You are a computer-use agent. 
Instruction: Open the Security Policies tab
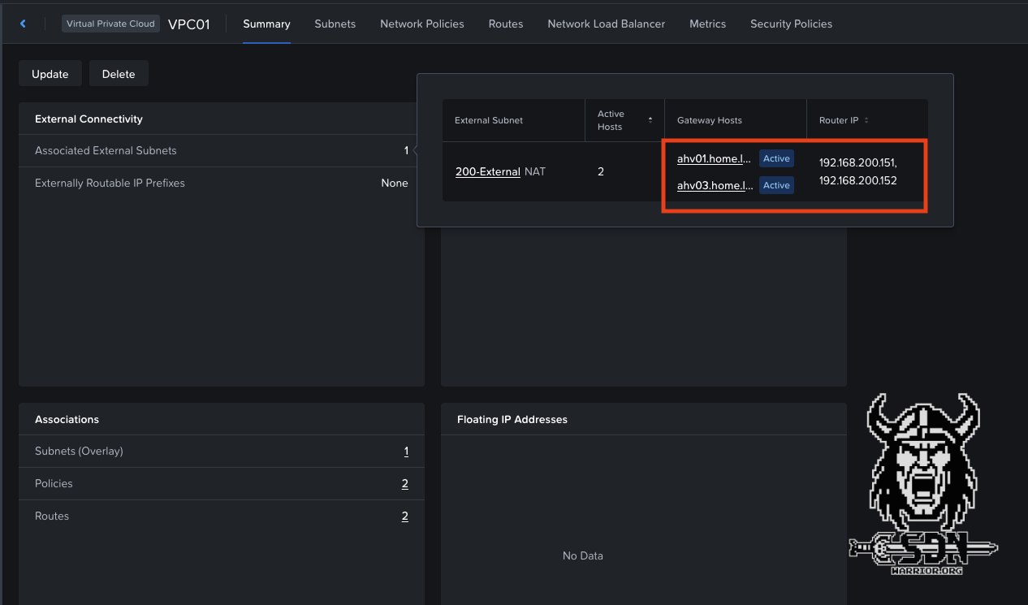(791, 24)
